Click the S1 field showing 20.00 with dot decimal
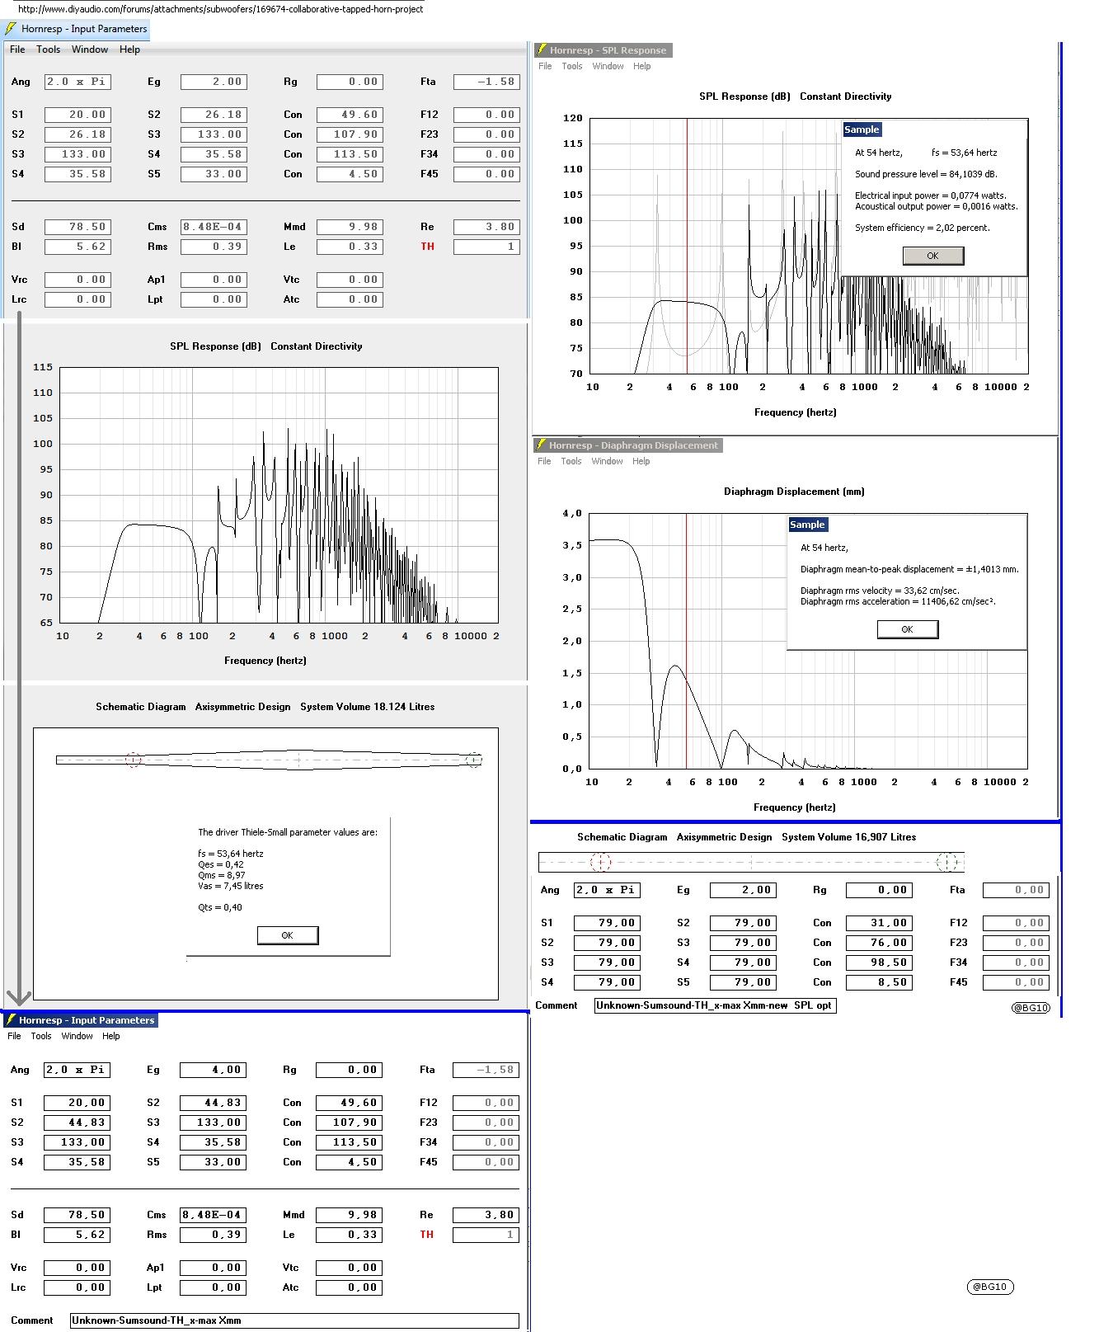 [x=77, y=115]
